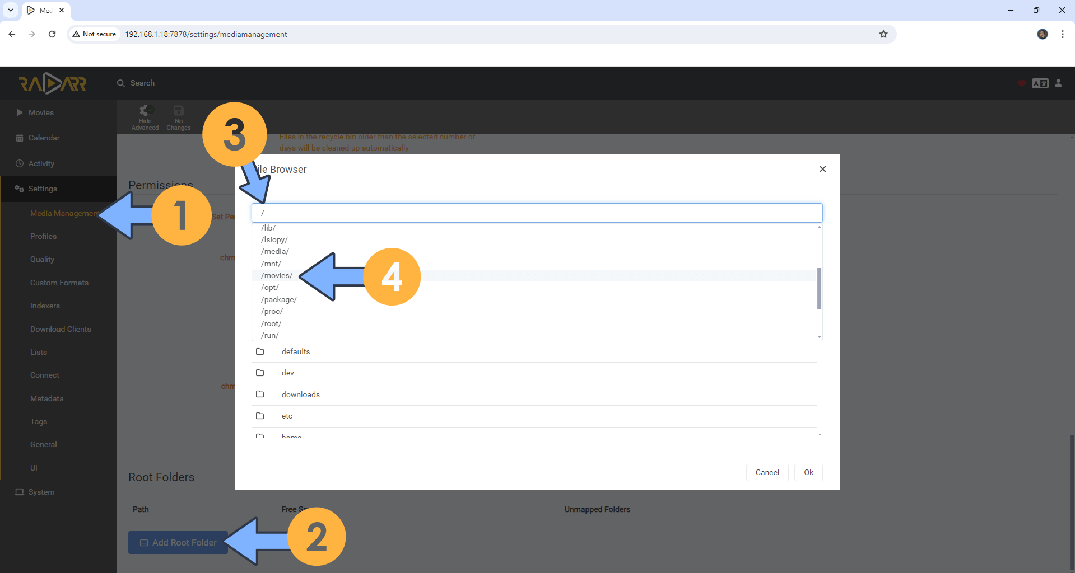1075x573 pixels.
Task: Select the /opt/ path suggestion
Action: [x=269, y=287]
